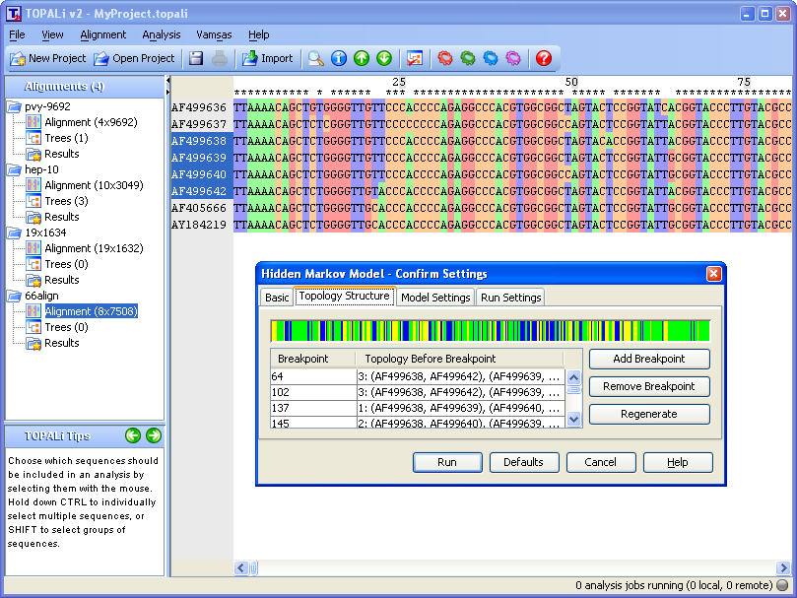
Task: Click the Open Project toolbar button
Action: [134, 58]
